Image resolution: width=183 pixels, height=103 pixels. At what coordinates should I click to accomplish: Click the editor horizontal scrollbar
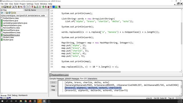point(86,72)
